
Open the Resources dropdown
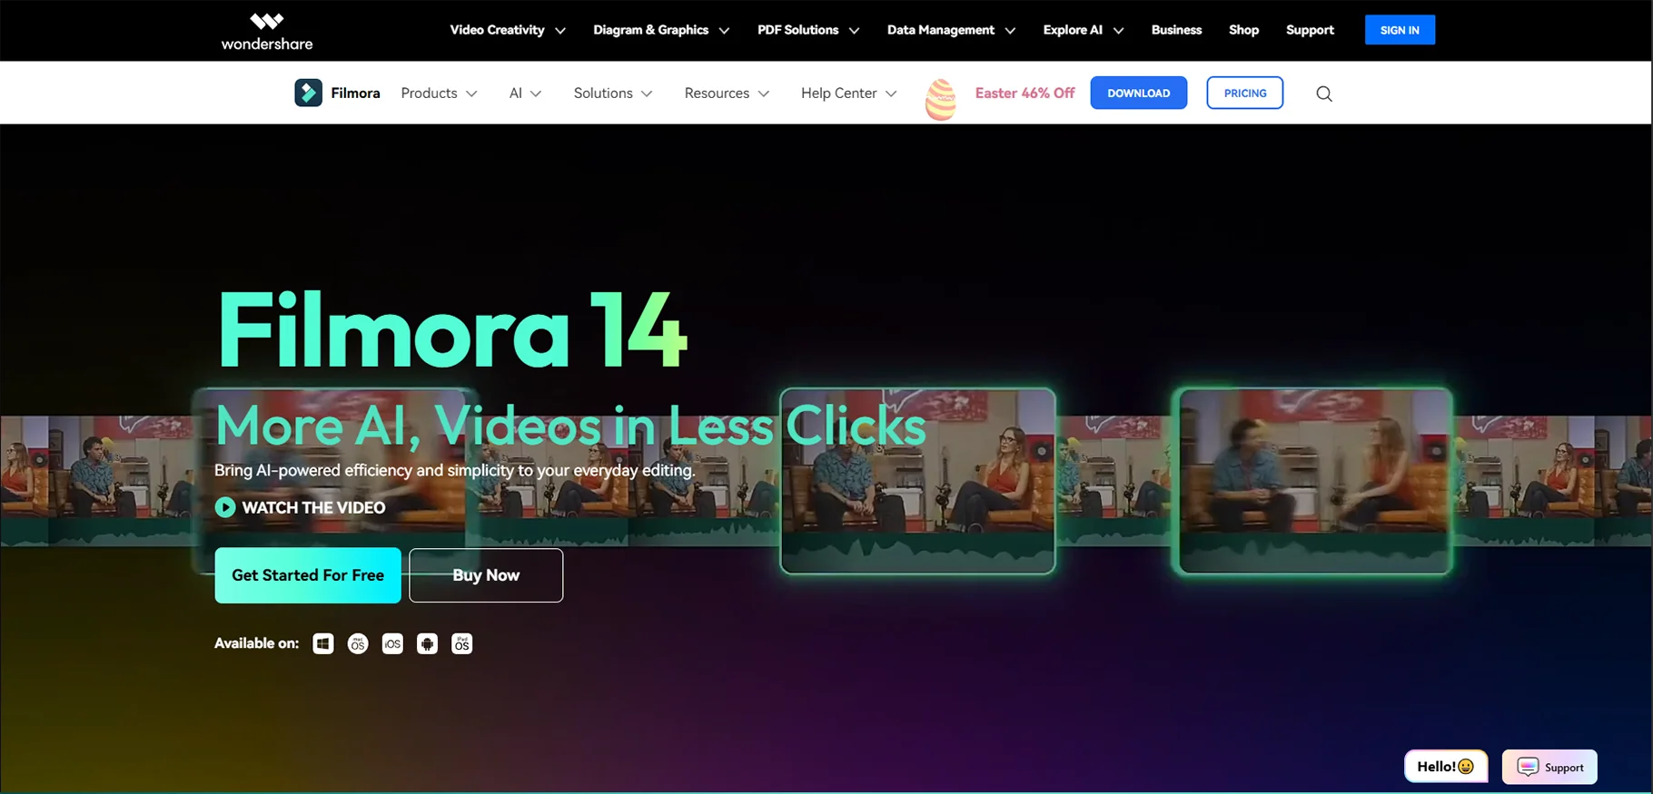[727, 93]
